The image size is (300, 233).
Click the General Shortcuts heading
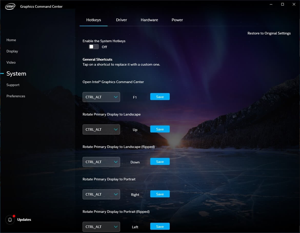[97, 59]
